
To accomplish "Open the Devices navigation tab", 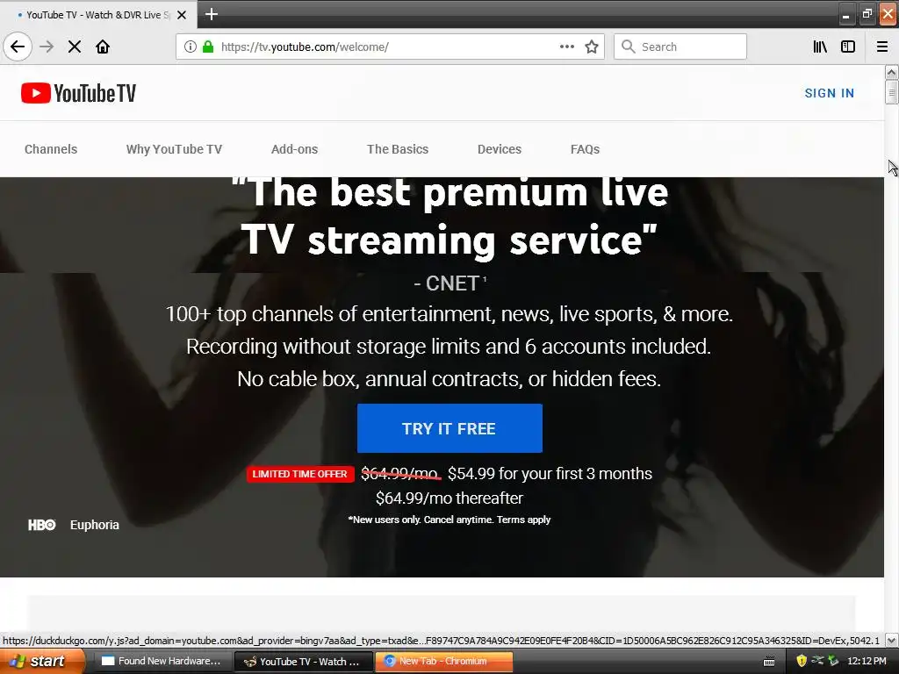I will coord(500,149).
